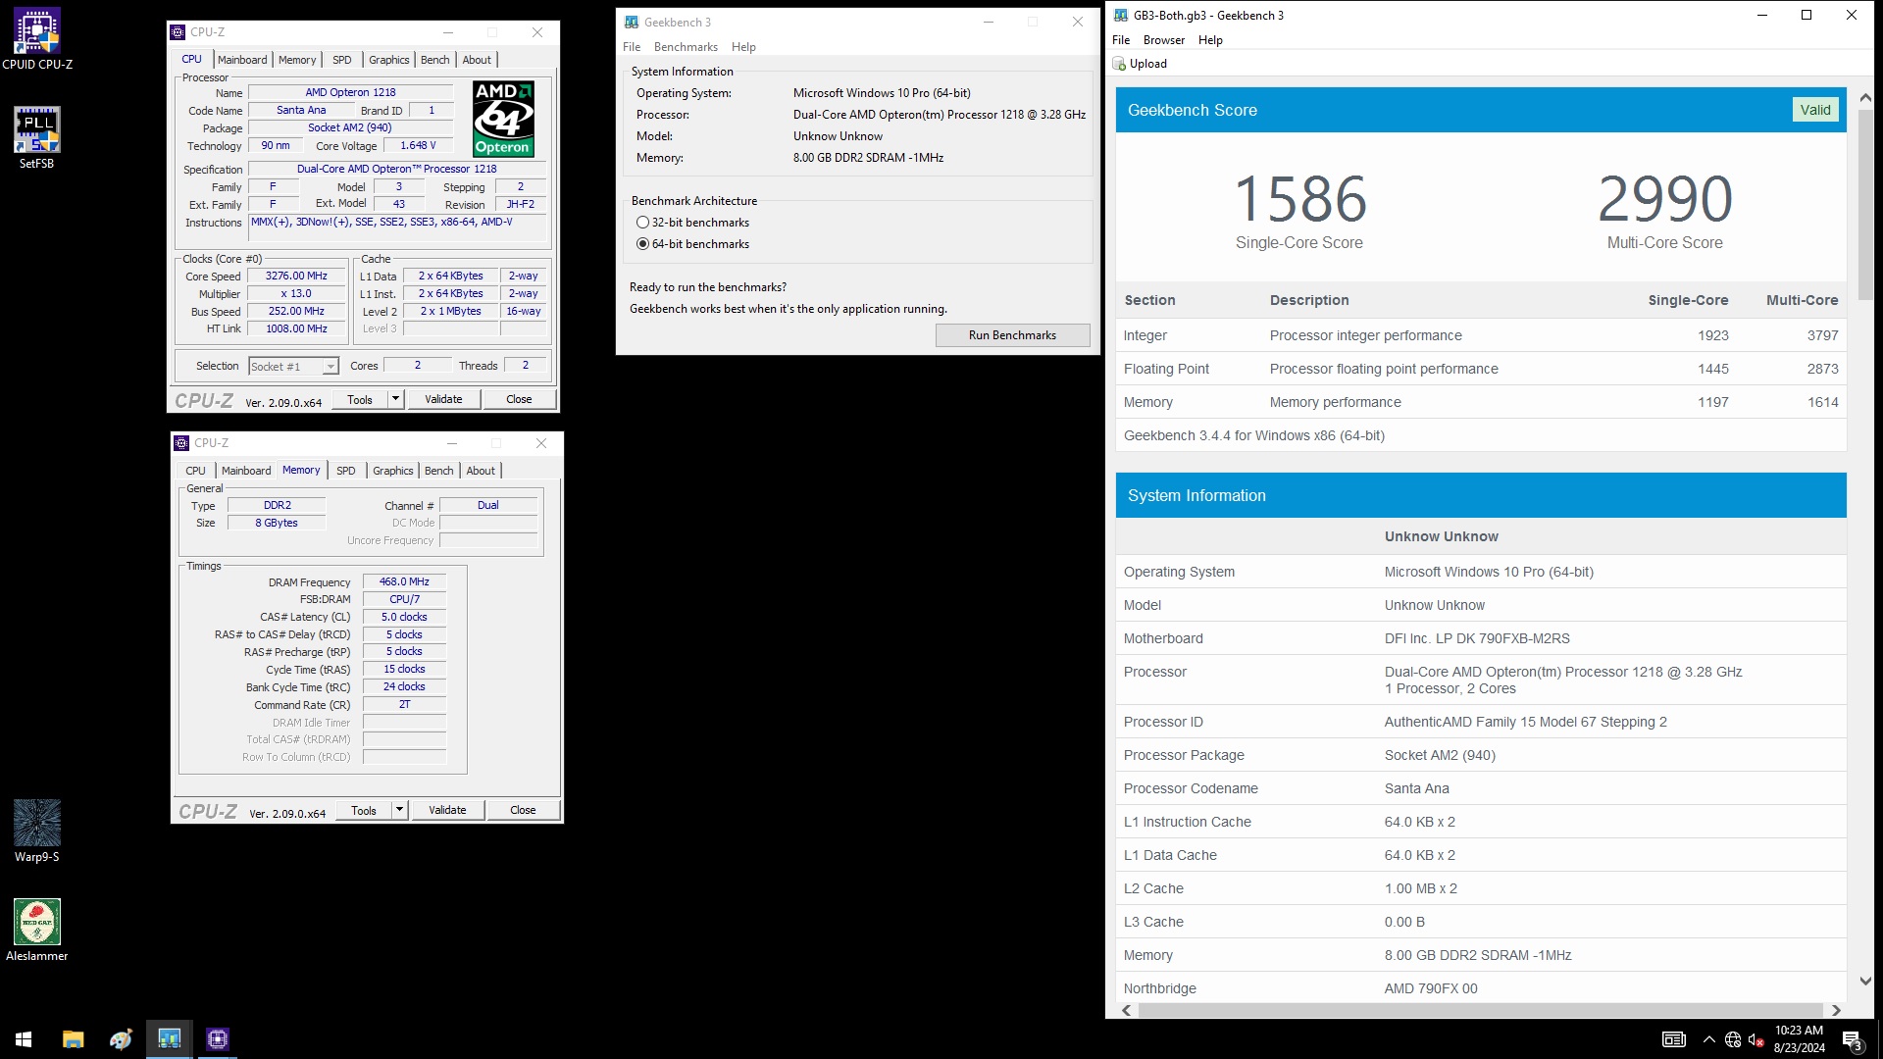This screenshot has width=1883, height=1059.
Task: Click the Processor Codename Santa Ana row
Action: [1481, 788]
